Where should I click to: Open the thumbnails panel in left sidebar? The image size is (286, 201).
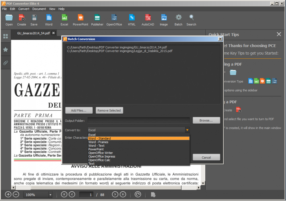[5, 36]
